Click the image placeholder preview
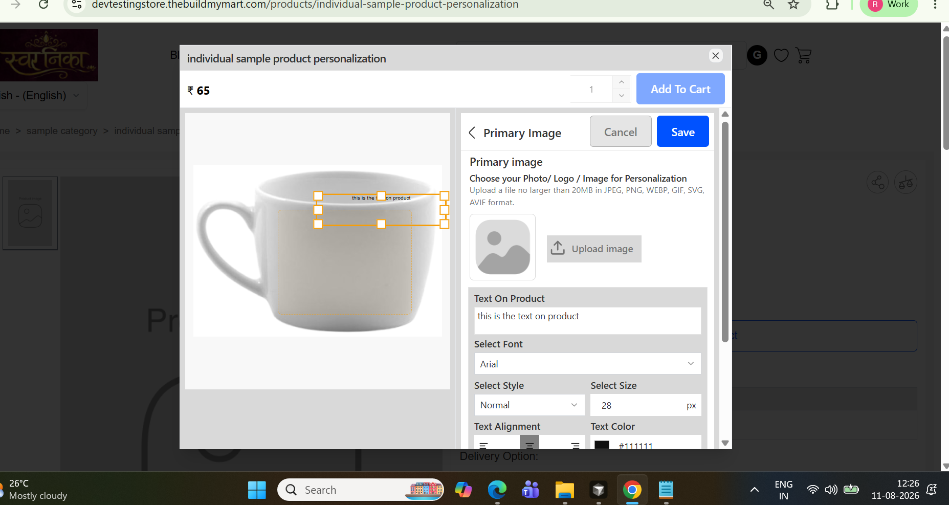Screen dimensions: 949x505 (x=503, y=247)
